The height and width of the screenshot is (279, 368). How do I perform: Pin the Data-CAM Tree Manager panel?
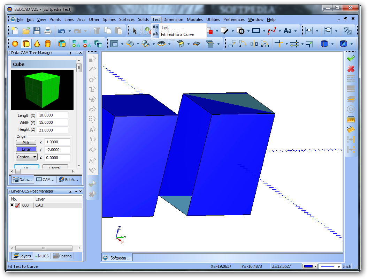click(x=70, y=53)
